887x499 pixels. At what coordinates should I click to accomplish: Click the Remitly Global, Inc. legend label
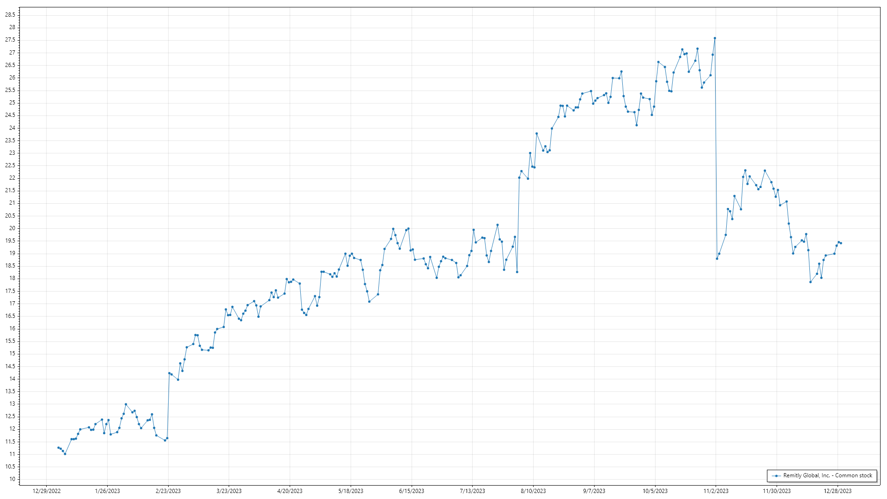[827, 475]
